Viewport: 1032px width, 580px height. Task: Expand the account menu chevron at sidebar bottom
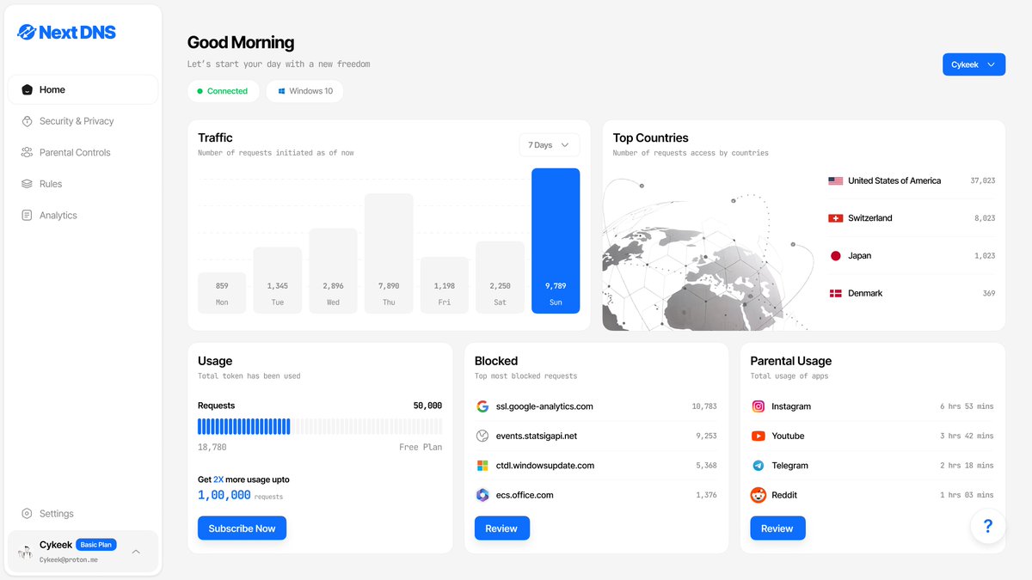pos(136,552)
